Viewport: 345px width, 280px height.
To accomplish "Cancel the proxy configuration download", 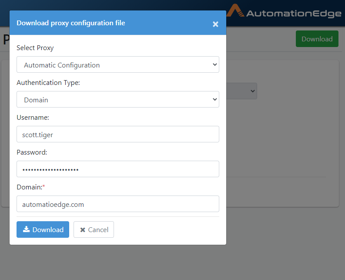I will pos(94,229).
